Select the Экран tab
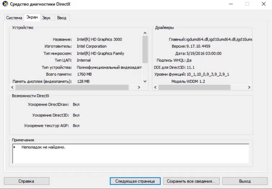Image resolution: width=272 pixels, height=189 pixels. click(x=32, y=17)
